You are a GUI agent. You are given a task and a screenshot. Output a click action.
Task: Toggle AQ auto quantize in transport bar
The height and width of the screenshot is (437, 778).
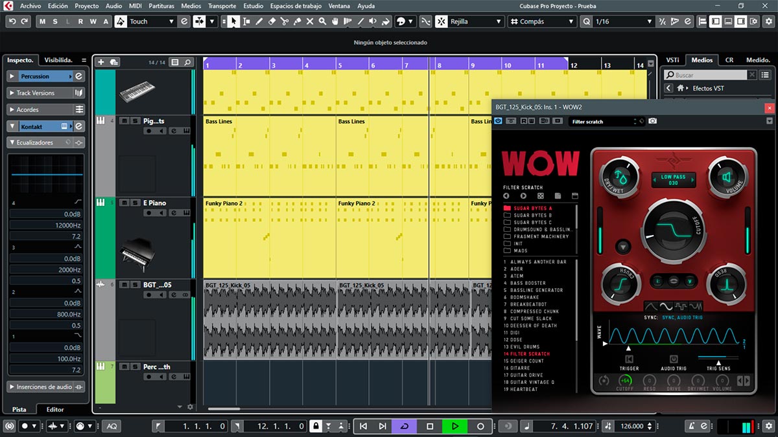[112, 426]
